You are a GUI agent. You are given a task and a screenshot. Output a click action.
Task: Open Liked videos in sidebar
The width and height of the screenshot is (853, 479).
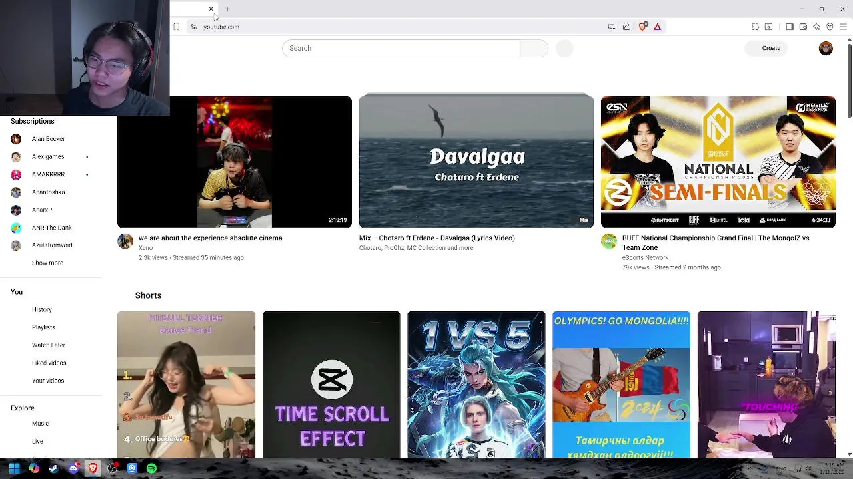48,363
